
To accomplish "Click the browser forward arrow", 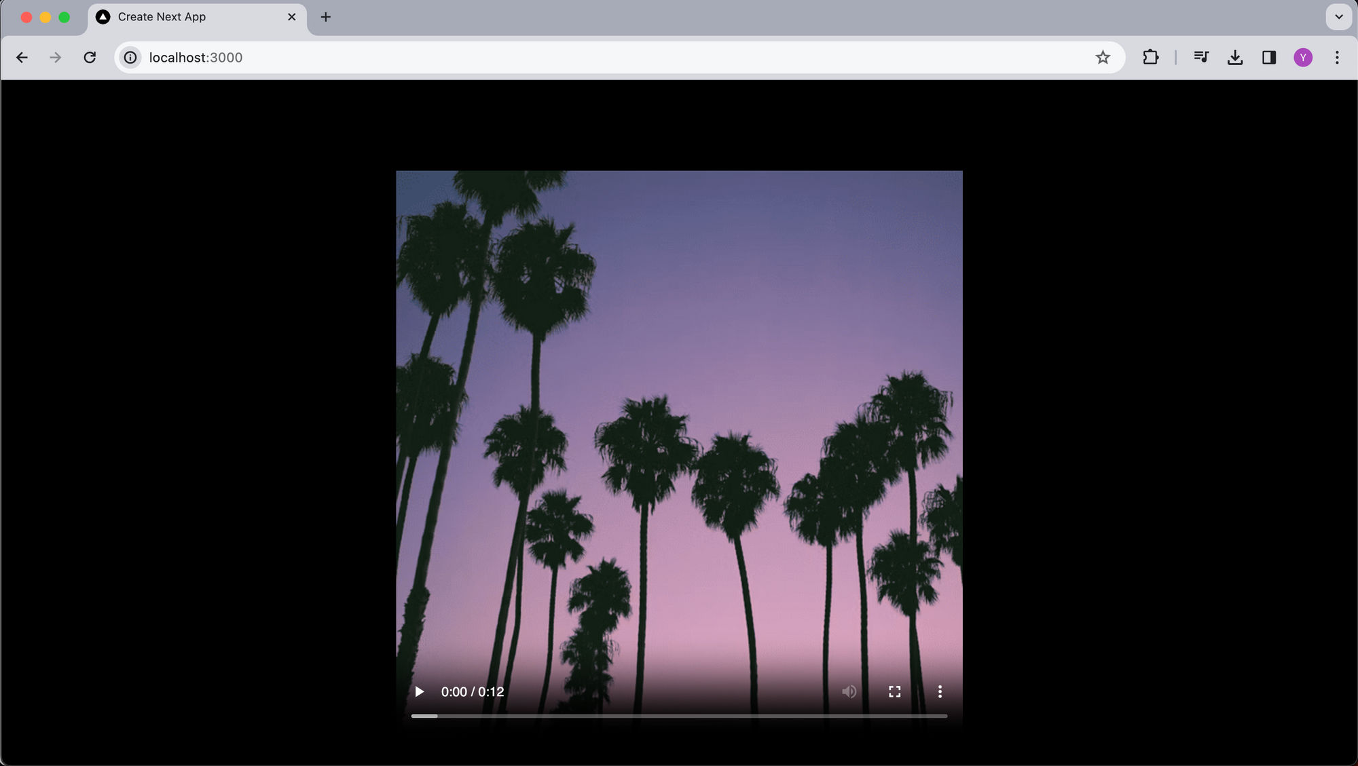I will coord(56,58).
